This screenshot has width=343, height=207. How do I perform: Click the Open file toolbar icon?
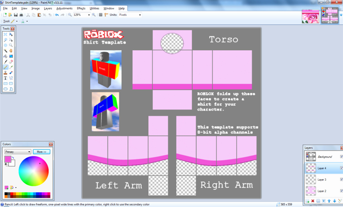point(10,15)
